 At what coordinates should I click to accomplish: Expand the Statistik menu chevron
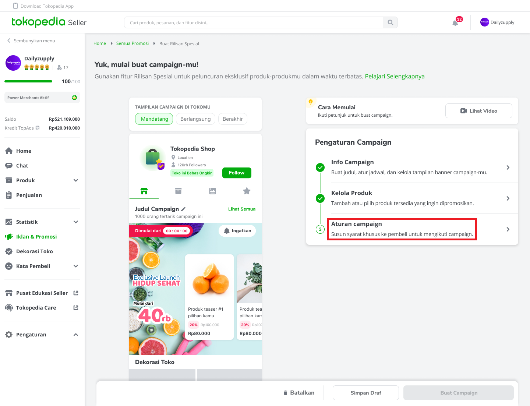(76, 222)
